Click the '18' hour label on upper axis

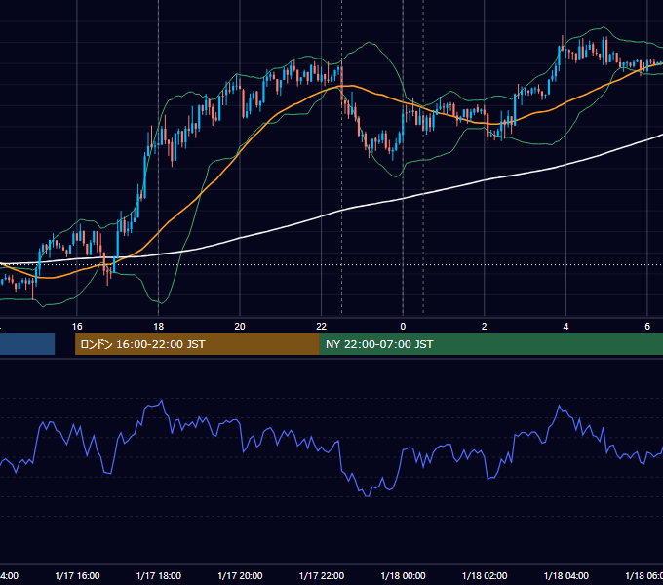point(158,327)
